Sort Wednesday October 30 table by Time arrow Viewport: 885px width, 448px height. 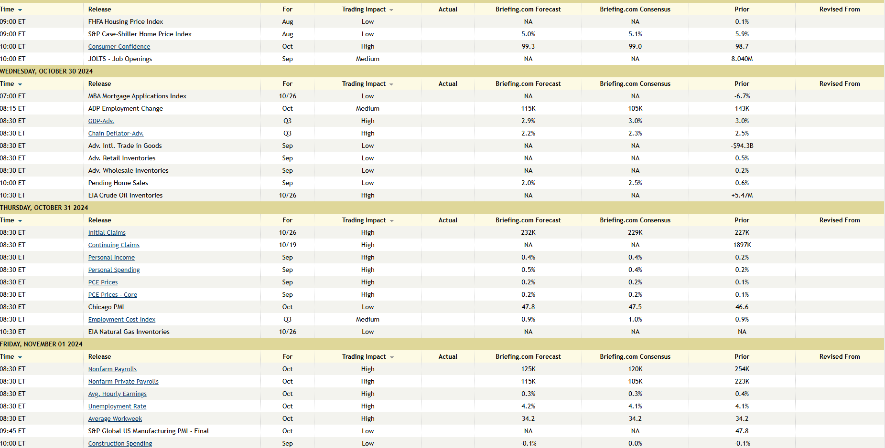click(x=20, y=84)
